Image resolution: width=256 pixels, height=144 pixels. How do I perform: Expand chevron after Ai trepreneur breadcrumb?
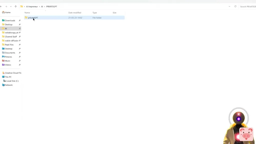[39, 6]
